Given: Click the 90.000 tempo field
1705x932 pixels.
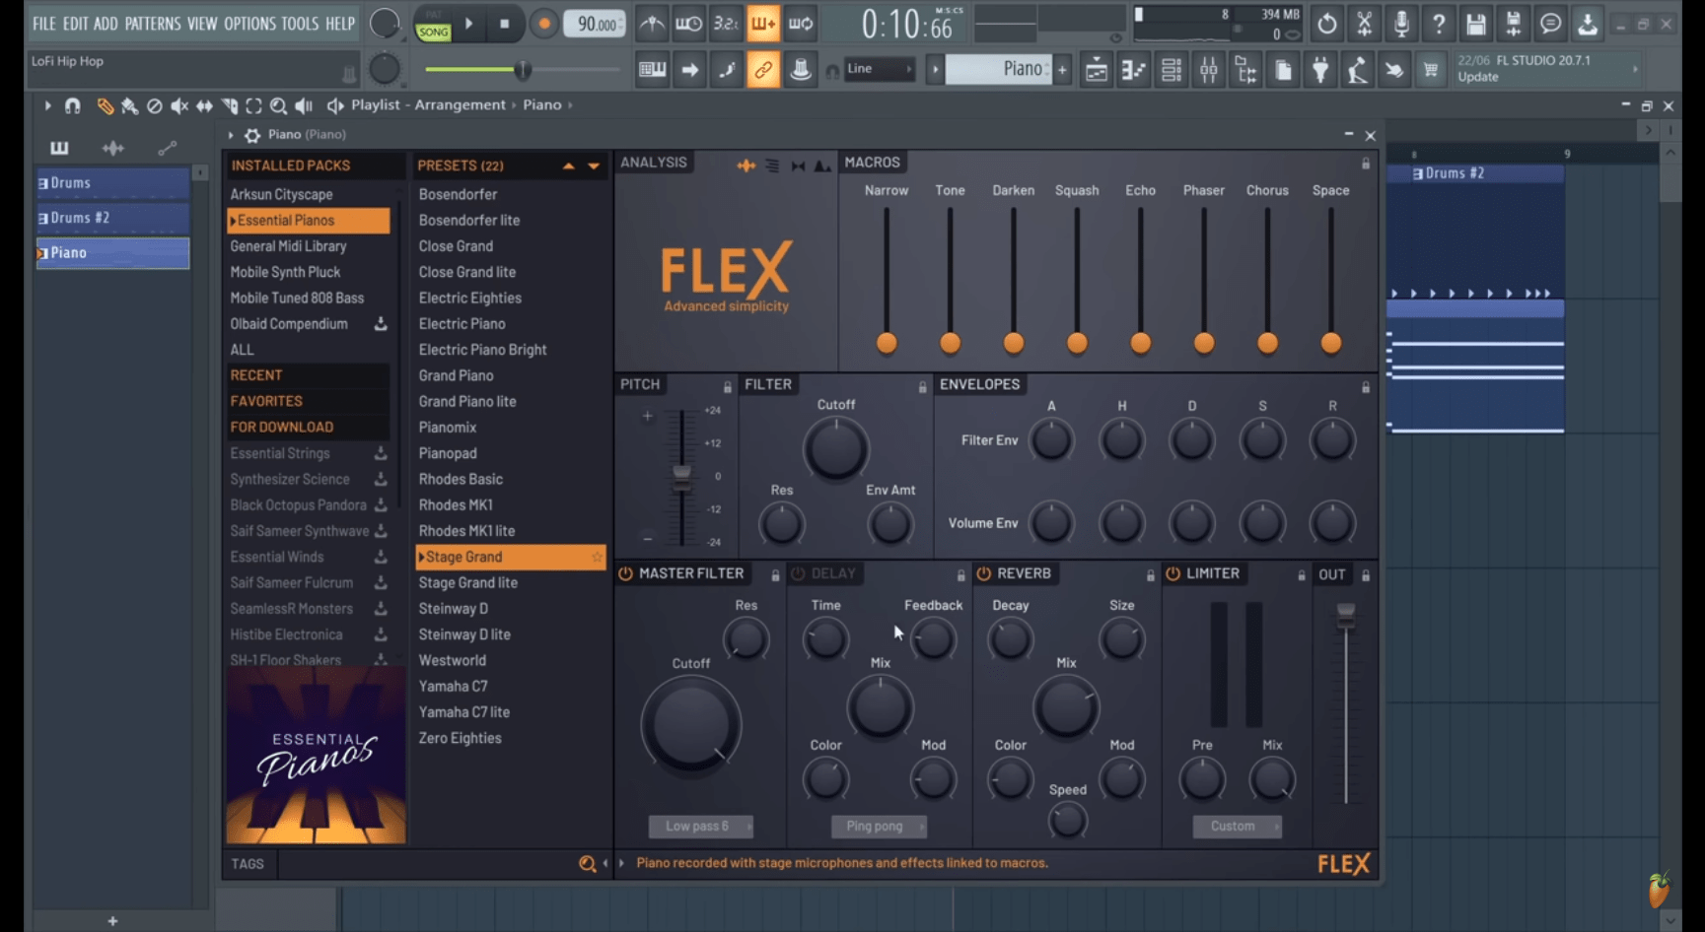Looking at the screenshot, I should (x=595, y=25).
